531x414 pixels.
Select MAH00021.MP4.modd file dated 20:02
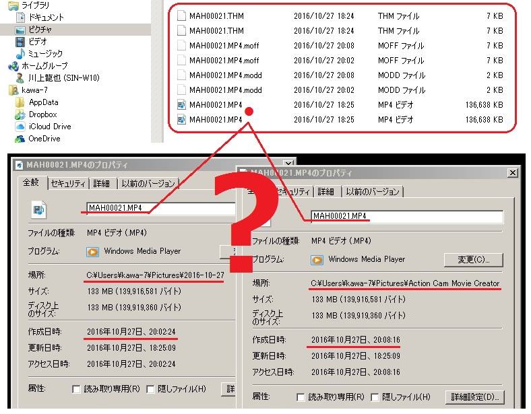coord(225,90)
